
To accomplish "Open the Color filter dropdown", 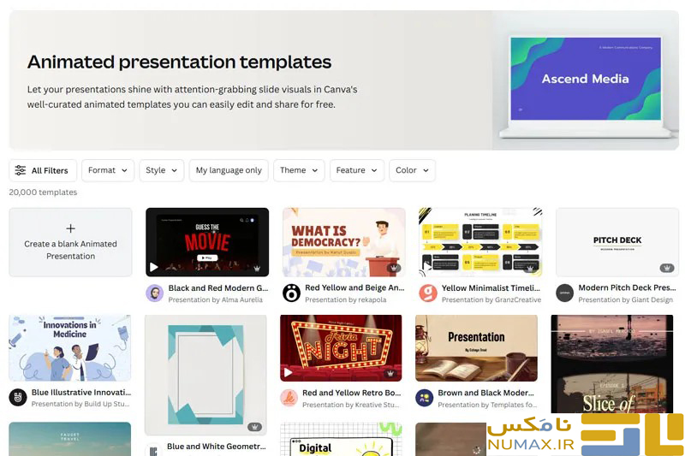I will [412, 170].
